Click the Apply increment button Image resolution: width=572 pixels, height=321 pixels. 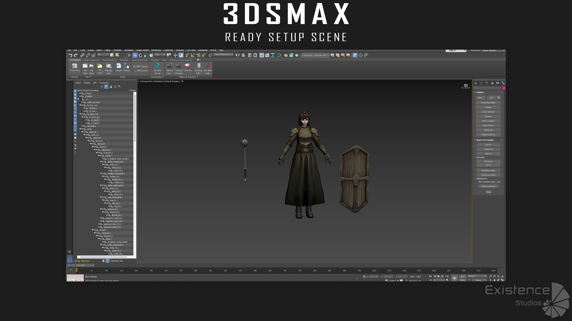pos(489,186)
